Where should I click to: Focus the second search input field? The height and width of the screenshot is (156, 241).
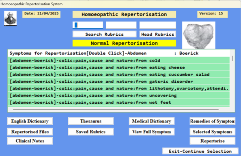121,25
